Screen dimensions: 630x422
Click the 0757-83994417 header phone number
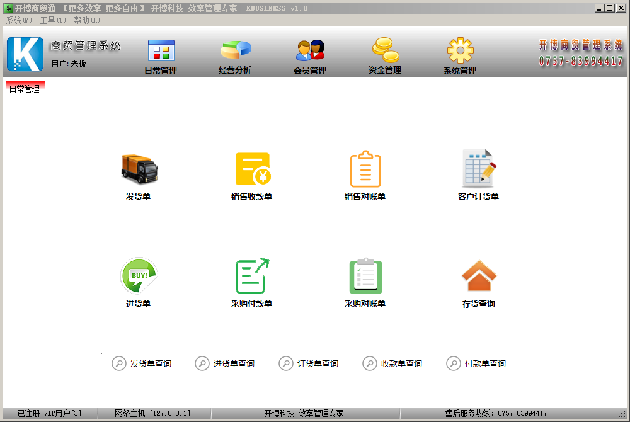point(581,61)
